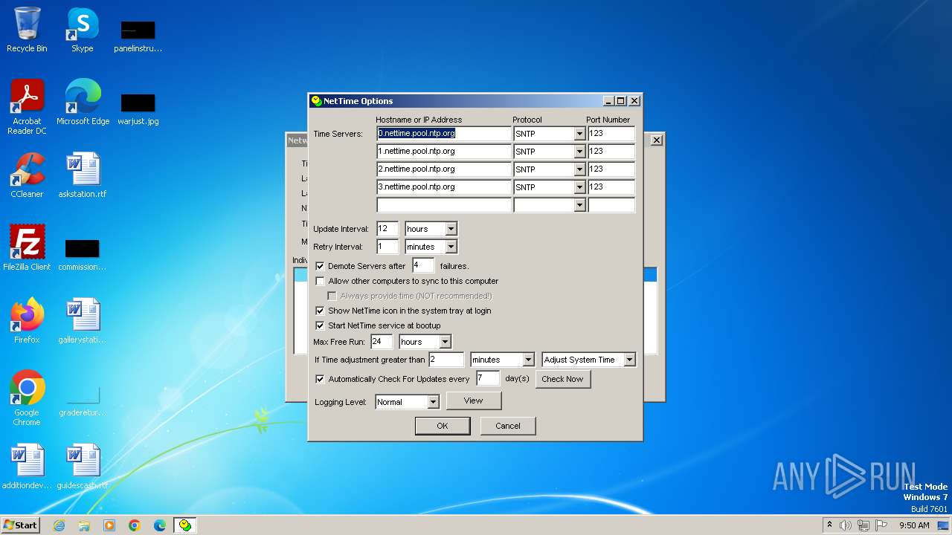Viewport: 952px width, 535px height.
Task: Open CCleaner desktop shortcut
Action: 27,175
